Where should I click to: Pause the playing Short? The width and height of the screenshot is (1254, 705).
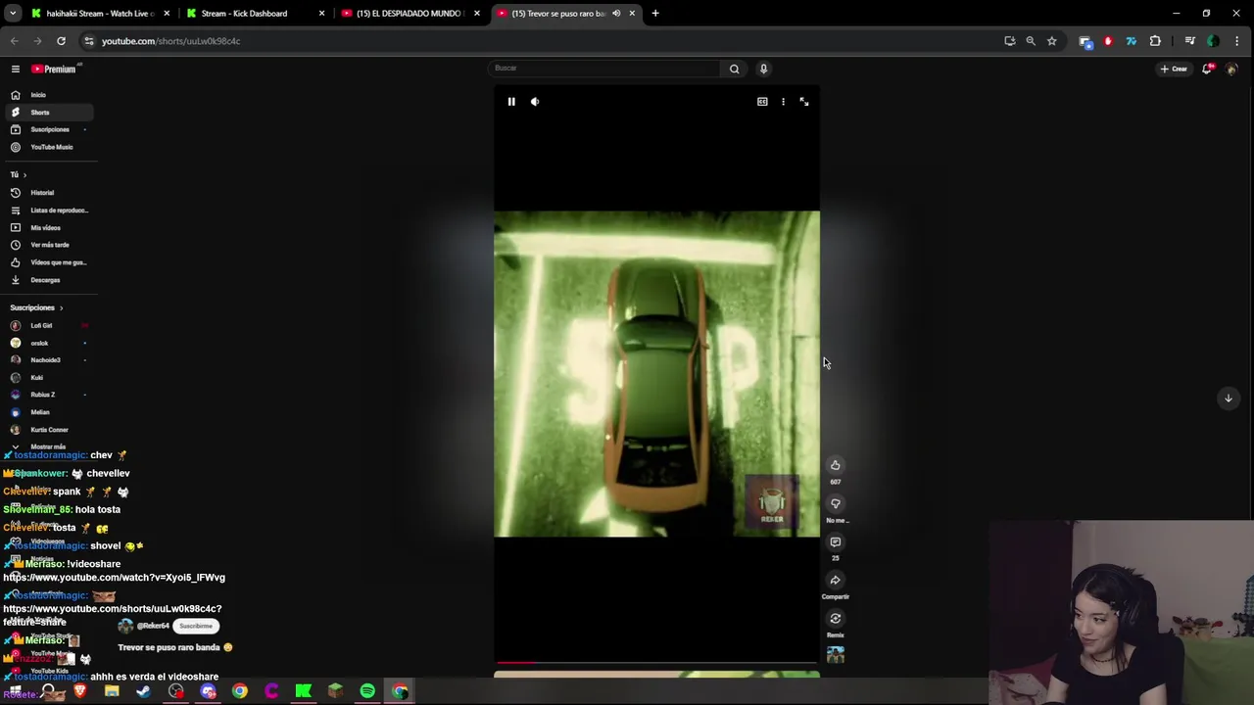tap(511, 102)
